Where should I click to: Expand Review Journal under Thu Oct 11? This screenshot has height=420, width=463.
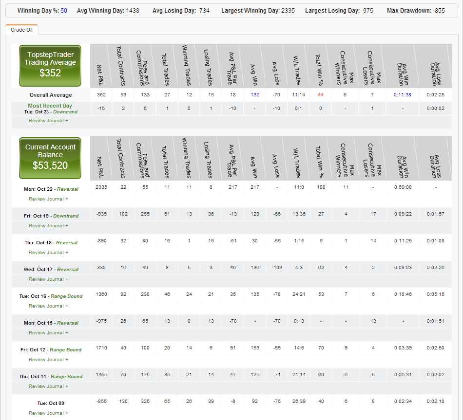click(x=48, y=386)
